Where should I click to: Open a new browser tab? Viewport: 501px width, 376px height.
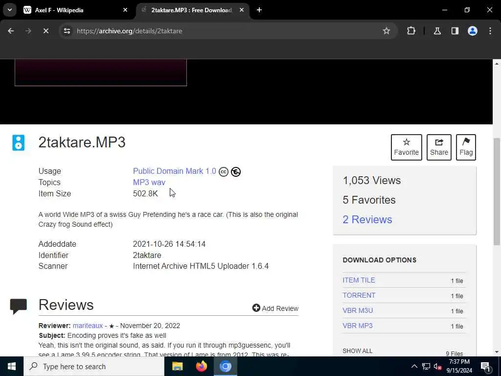coord(259,10)
